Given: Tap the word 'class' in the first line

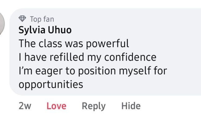Looking at the screenshot, I should (x=50, y=44).
